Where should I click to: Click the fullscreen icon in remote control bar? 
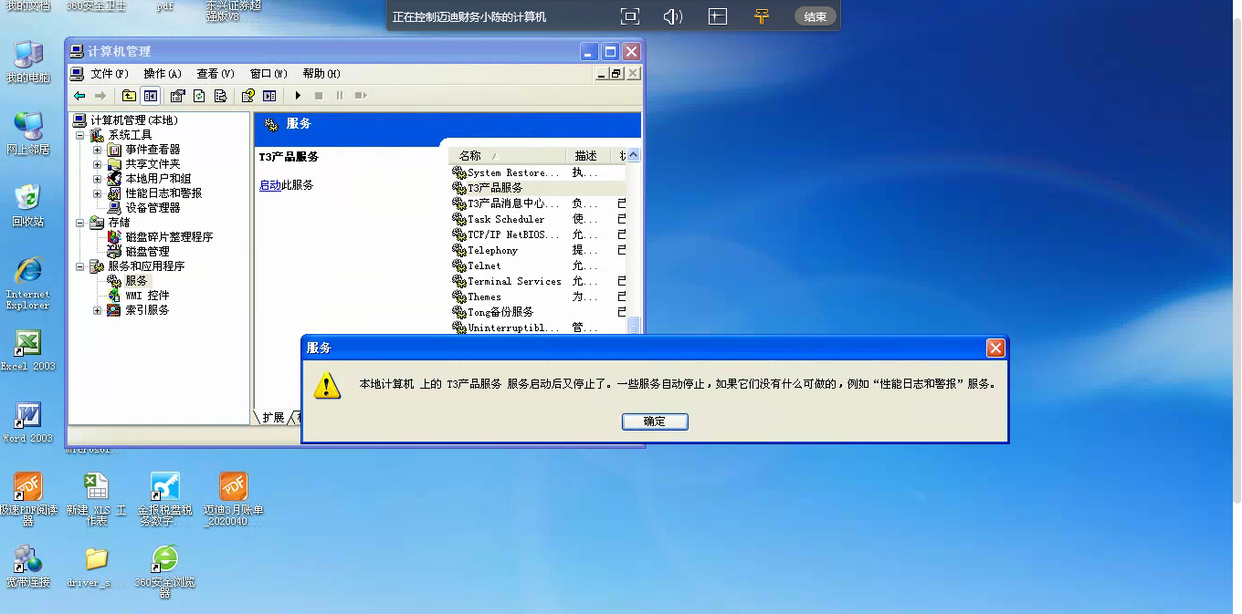pyautogui.click(x=629, y=16)
